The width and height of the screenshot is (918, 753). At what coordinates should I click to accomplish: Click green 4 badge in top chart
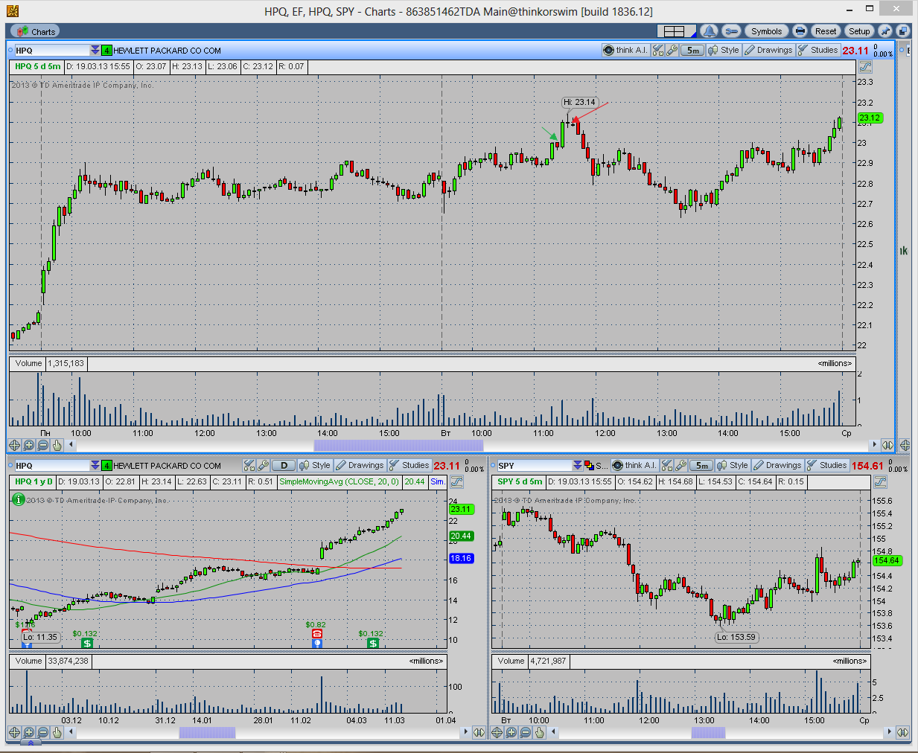click(106, 51)
